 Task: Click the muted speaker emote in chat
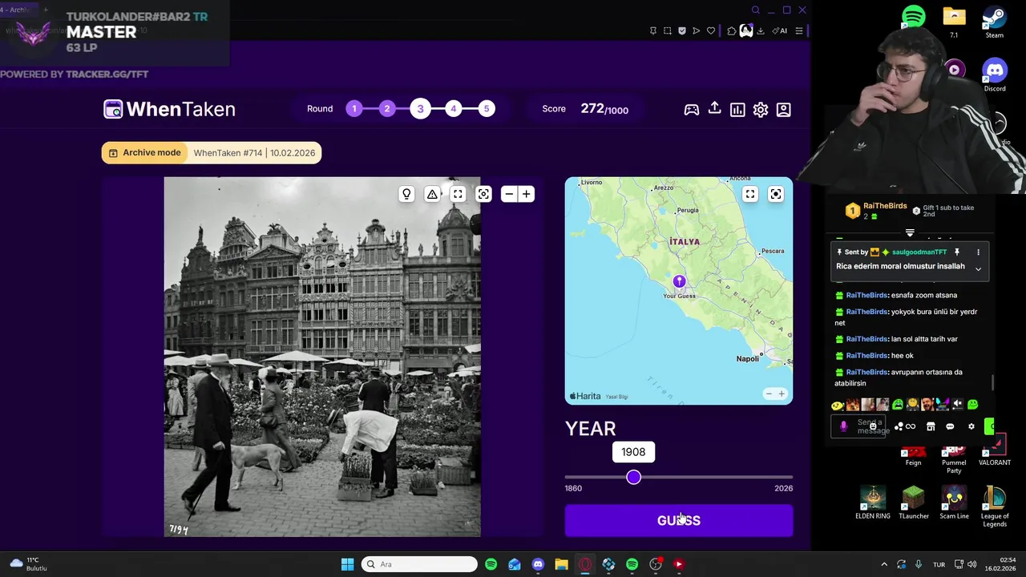(x=957, y=405)
